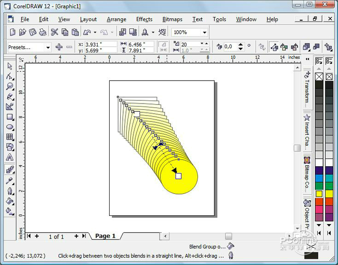
Task: Pick the yellow swatch in color palette
Action: click(x=319, y=194)
